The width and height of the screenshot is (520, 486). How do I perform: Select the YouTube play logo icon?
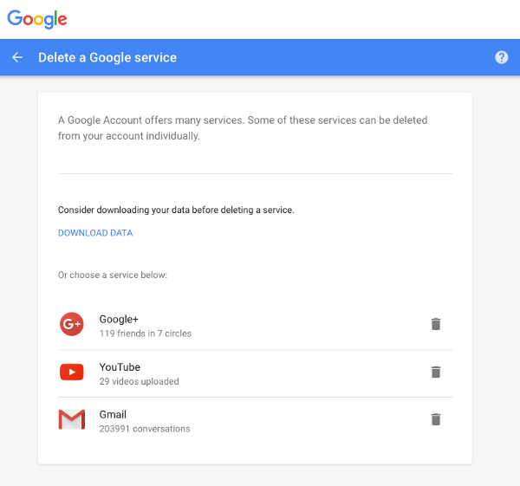(71, 373)
